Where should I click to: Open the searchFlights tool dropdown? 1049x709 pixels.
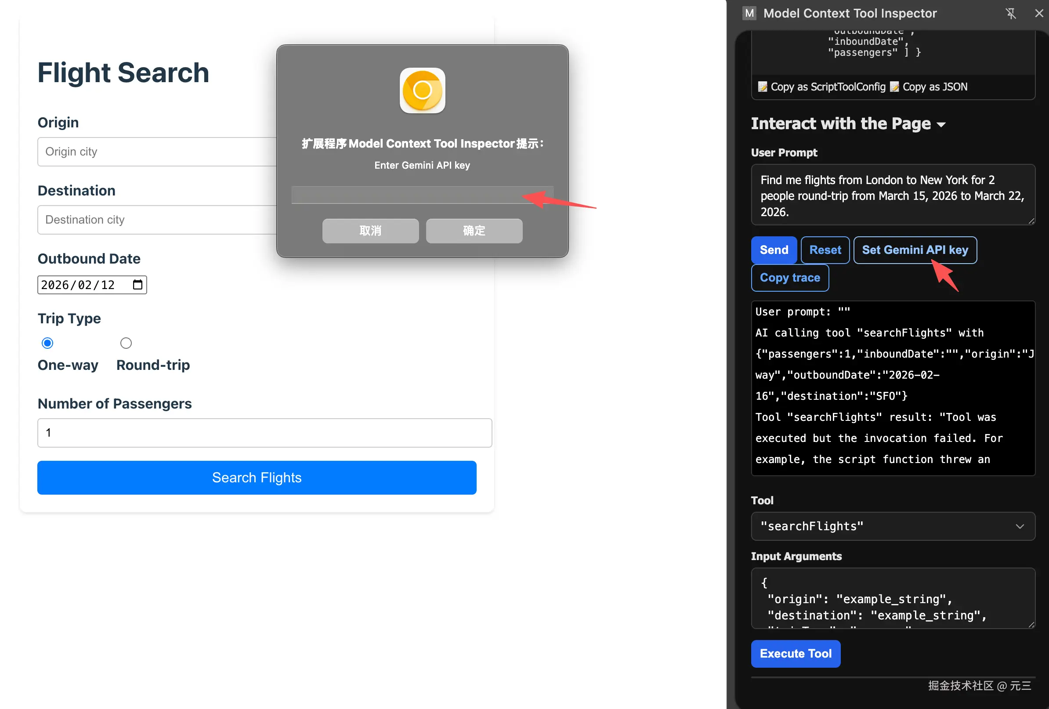click(x=892, y=526)
